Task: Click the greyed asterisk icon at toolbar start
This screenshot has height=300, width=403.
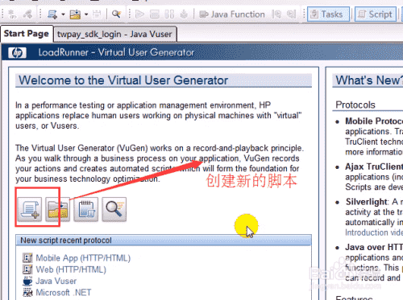Action: 12,14
